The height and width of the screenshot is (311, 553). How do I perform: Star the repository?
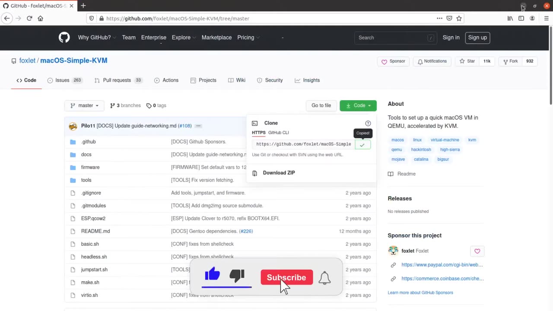coord(467,61)
